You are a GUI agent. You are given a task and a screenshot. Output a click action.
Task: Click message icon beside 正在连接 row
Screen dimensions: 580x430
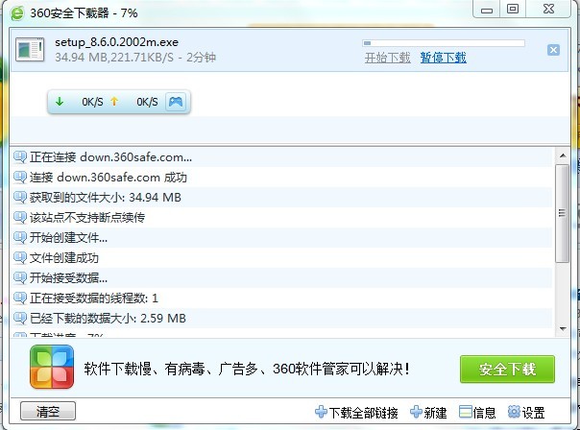(20, 157)
